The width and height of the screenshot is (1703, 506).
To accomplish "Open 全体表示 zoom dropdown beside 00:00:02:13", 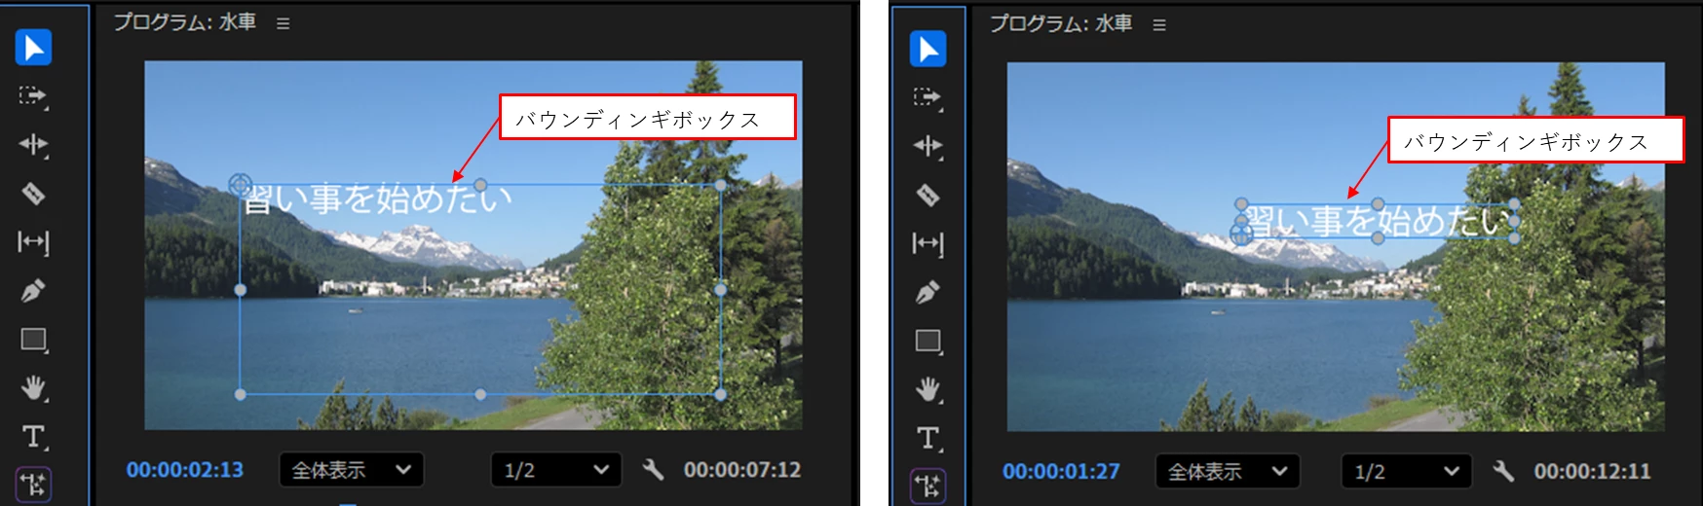I will click(x=351, y=470).
